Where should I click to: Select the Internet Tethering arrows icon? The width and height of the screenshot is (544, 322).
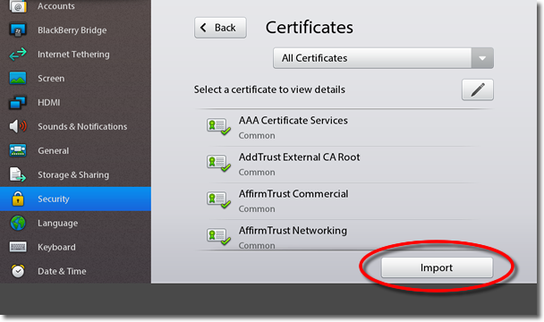(x=17, y=55)
